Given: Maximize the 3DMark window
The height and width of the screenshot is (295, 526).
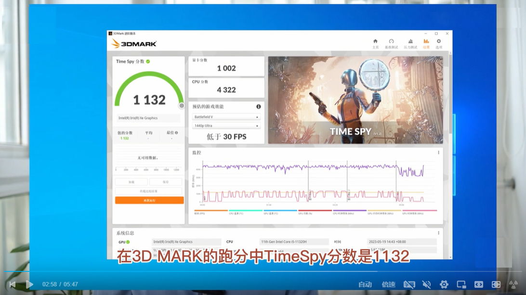Looking at the screenshot, I should (x=436, y=34).
